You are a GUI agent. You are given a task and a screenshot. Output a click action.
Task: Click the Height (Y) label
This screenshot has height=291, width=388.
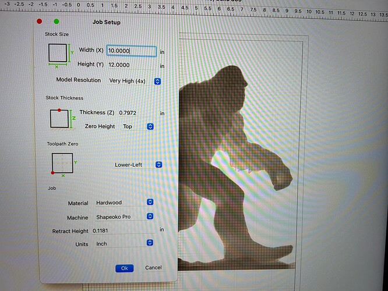pos(90,64)
